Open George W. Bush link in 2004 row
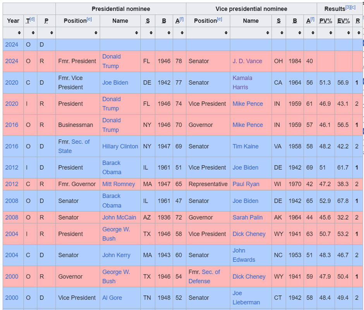Image resolution: width=364 pixels, height=310 pixels. coord(116,234)
